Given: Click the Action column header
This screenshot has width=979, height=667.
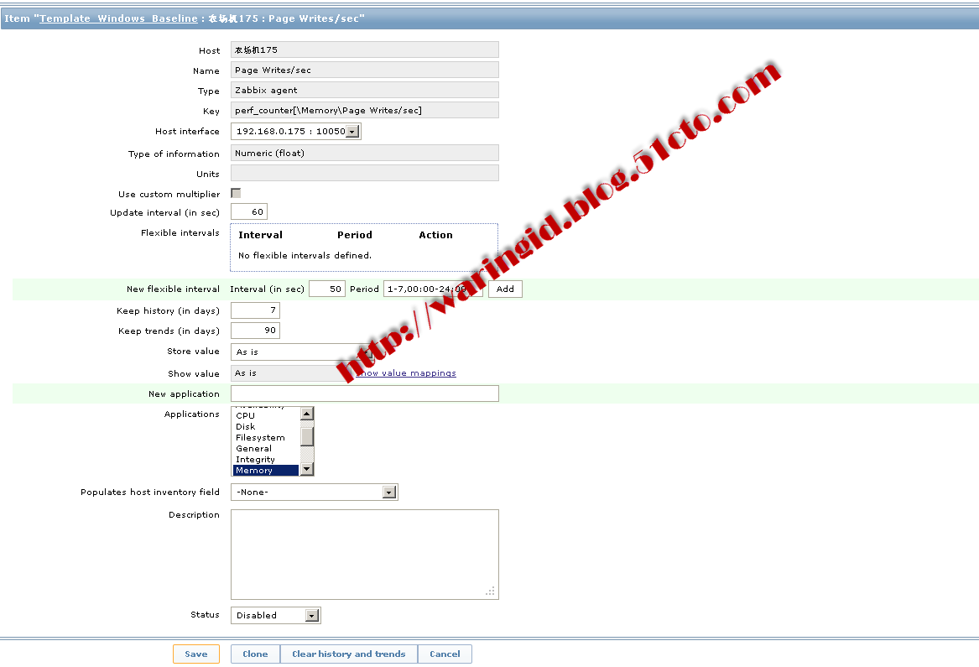Looking at the screenshot, I should click(x=435, y=235).
